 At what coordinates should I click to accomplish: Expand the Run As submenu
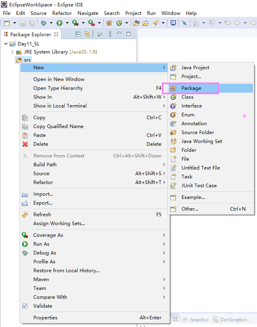(x=94, y=244)
